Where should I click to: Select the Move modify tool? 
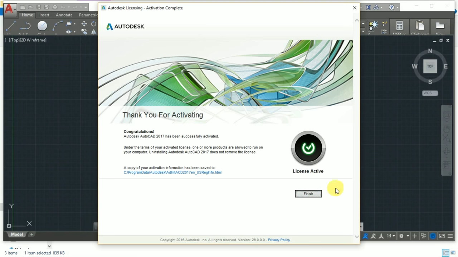84,24
